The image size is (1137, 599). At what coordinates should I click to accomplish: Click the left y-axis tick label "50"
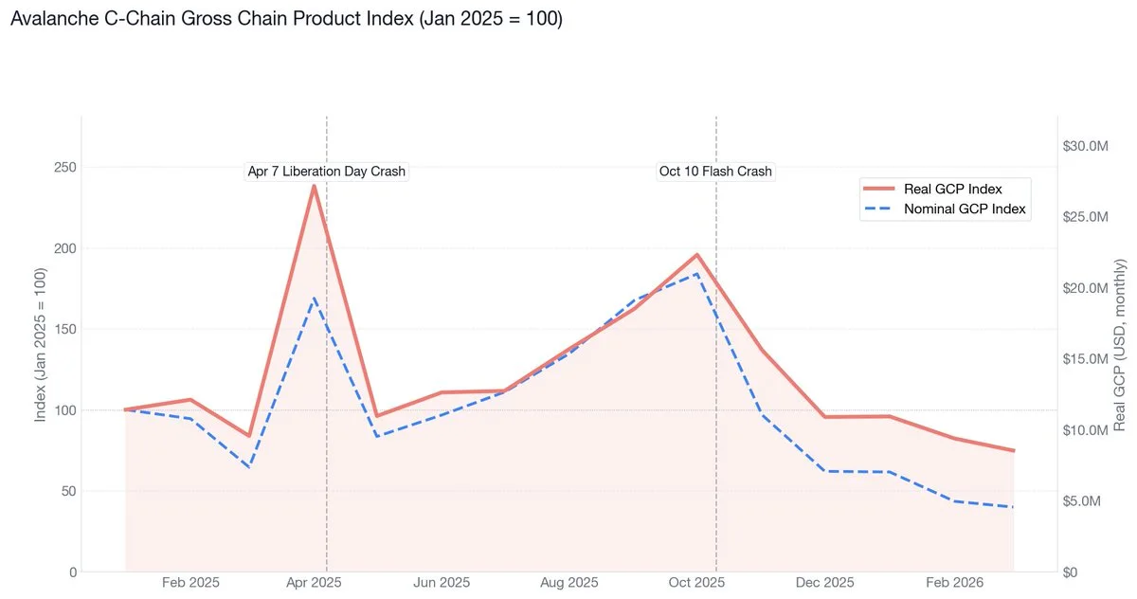point(69,492)
